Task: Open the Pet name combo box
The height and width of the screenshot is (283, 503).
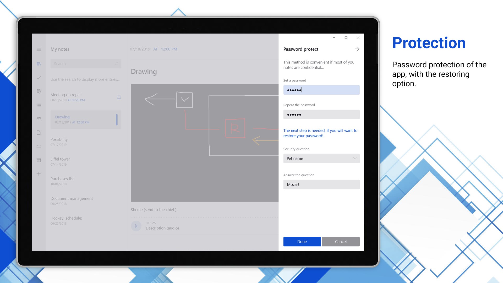Action: [317, 159]
